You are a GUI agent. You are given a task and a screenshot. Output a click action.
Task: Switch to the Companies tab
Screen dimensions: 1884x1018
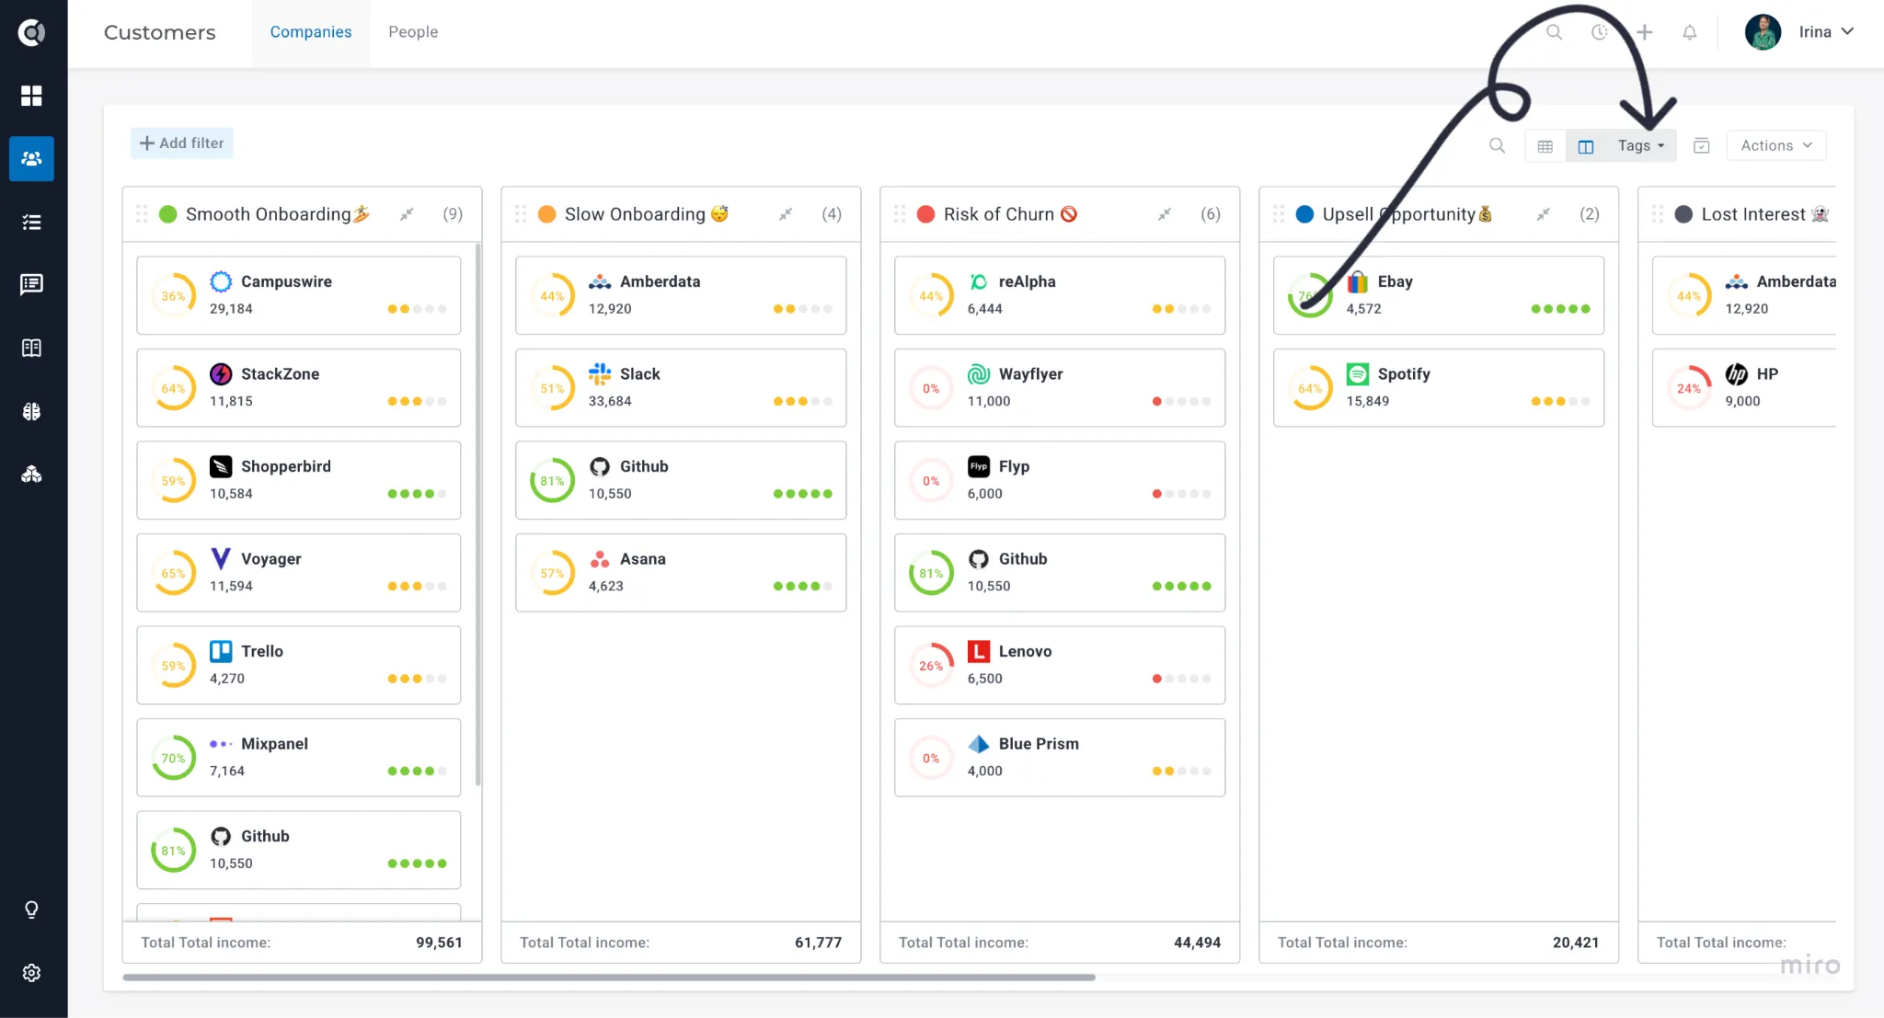[311, 33]
